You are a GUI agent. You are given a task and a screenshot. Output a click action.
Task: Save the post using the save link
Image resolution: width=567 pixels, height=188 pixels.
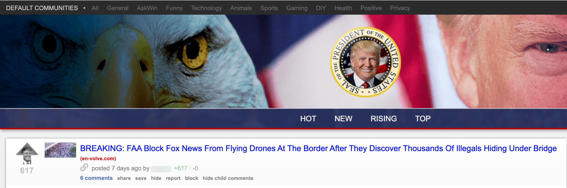tap(141, 178)
